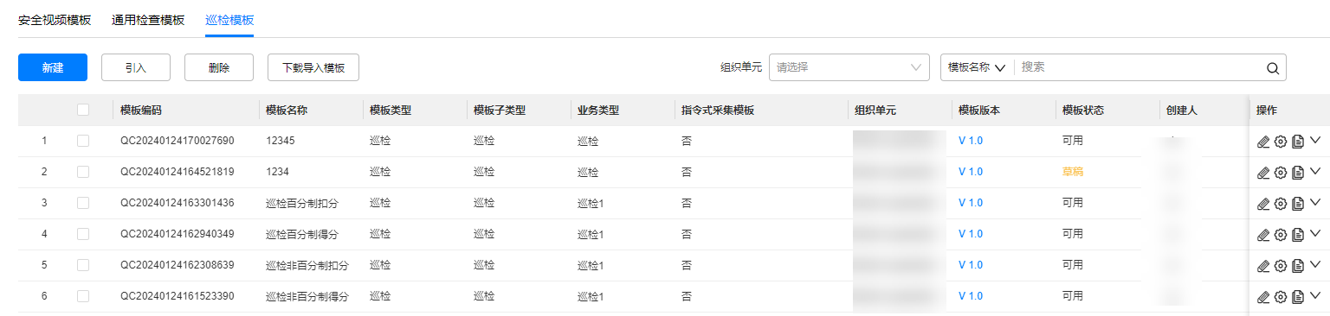The height and width of the screenshot is (316, 1330).
Task: Click the 下载导入模板 button
Action: 313,67
